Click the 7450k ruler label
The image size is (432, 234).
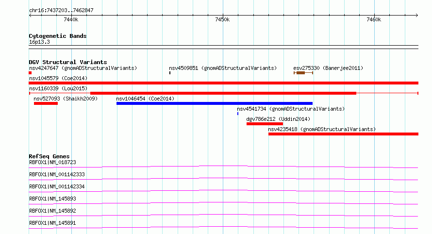[x=222, y=19]
